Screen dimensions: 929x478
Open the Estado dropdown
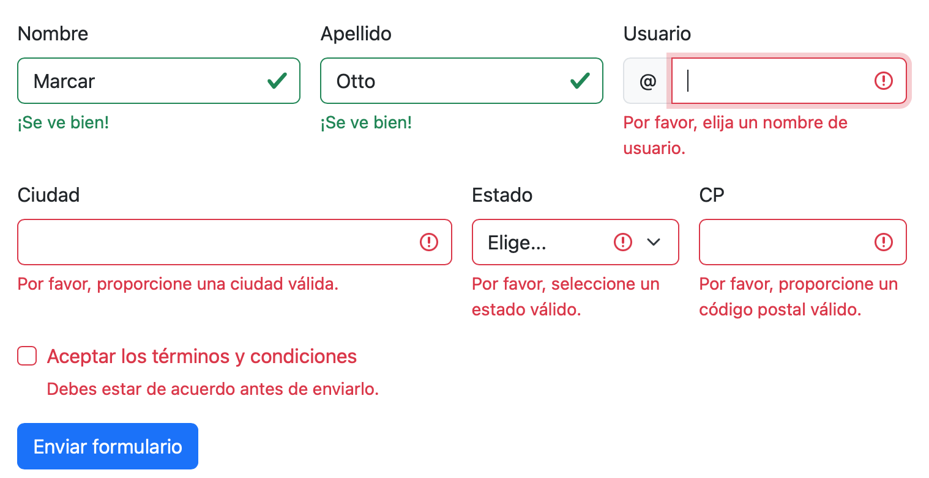pos(575,242)
